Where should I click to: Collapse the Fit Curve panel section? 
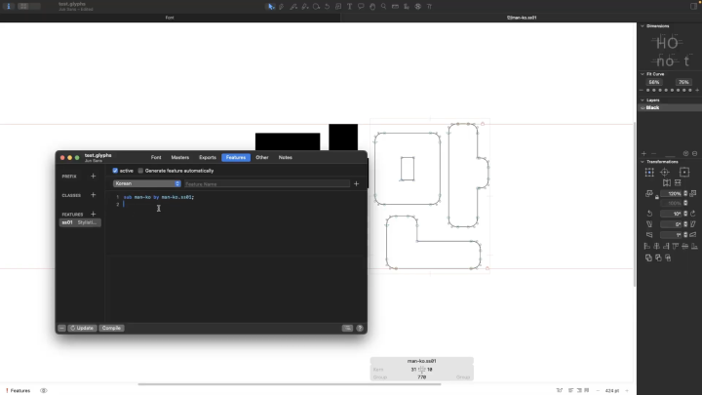pyautogui.click(x=643, y=74)
